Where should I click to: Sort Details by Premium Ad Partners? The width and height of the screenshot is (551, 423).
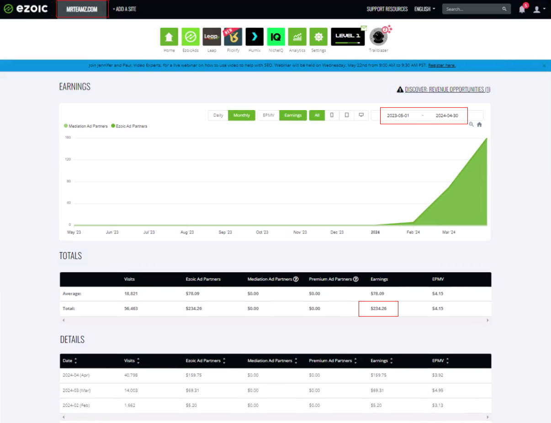pos(334,361)
